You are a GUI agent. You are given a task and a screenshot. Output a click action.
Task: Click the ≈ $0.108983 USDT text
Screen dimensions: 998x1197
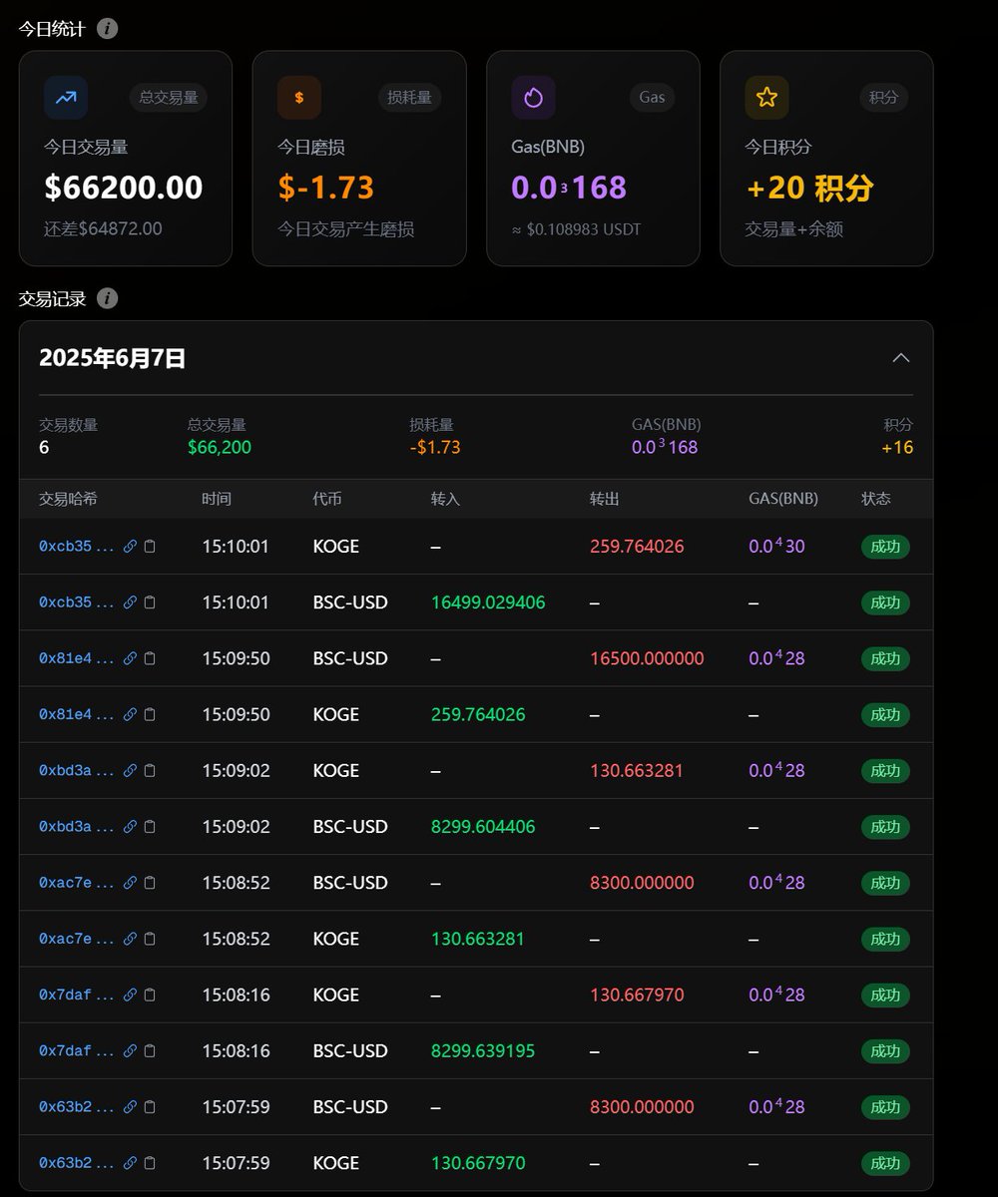tap(576, 229)
